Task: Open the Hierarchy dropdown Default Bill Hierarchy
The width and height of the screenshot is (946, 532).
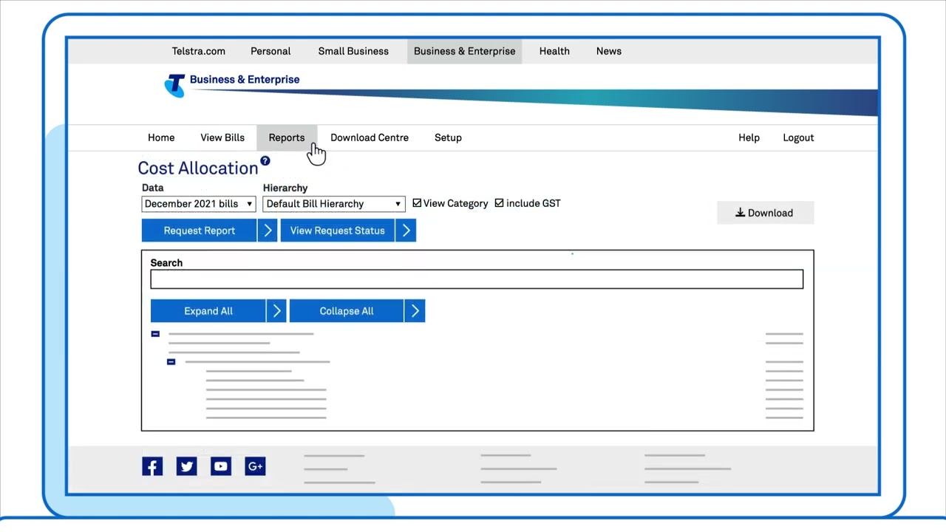Action: pyautogui.click(x=333, y=204)
